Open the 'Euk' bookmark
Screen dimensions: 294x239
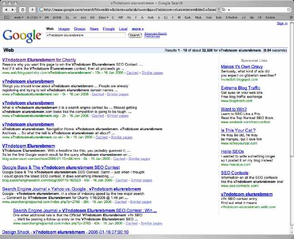click(219, 17)
